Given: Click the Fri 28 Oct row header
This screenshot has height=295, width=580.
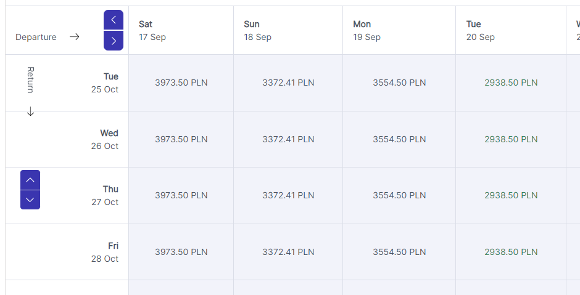Looking at the screenshot, I should click(x=105, y=252).
